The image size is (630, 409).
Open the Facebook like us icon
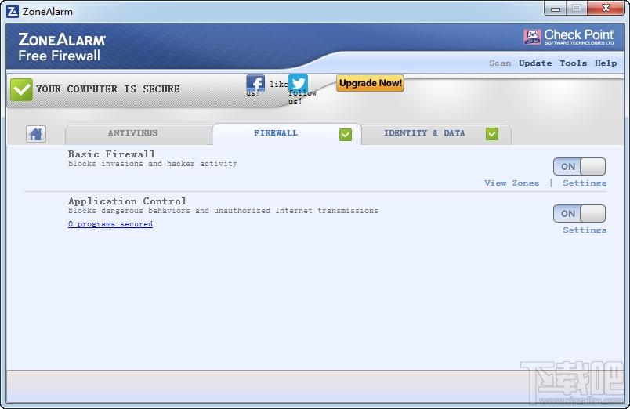[x=255, y=84]
